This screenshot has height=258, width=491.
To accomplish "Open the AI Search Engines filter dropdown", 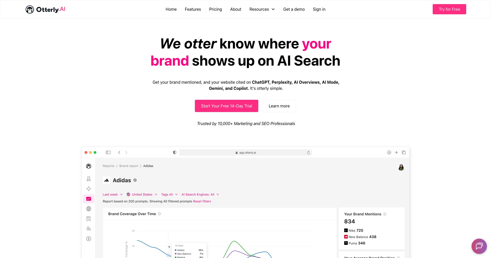I will (200, 194).
